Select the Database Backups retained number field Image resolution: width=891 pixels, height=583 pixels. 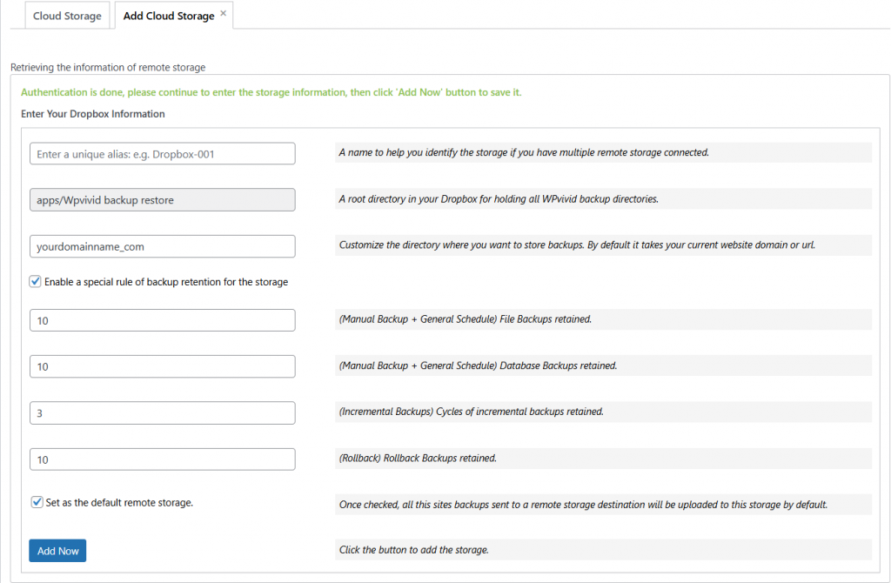(x=162, y=366)
